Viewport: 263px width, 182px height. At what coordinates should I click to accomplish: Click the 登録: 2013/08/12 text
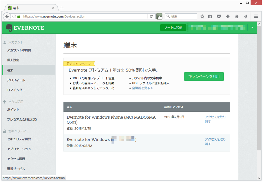(x=79, y=146)
